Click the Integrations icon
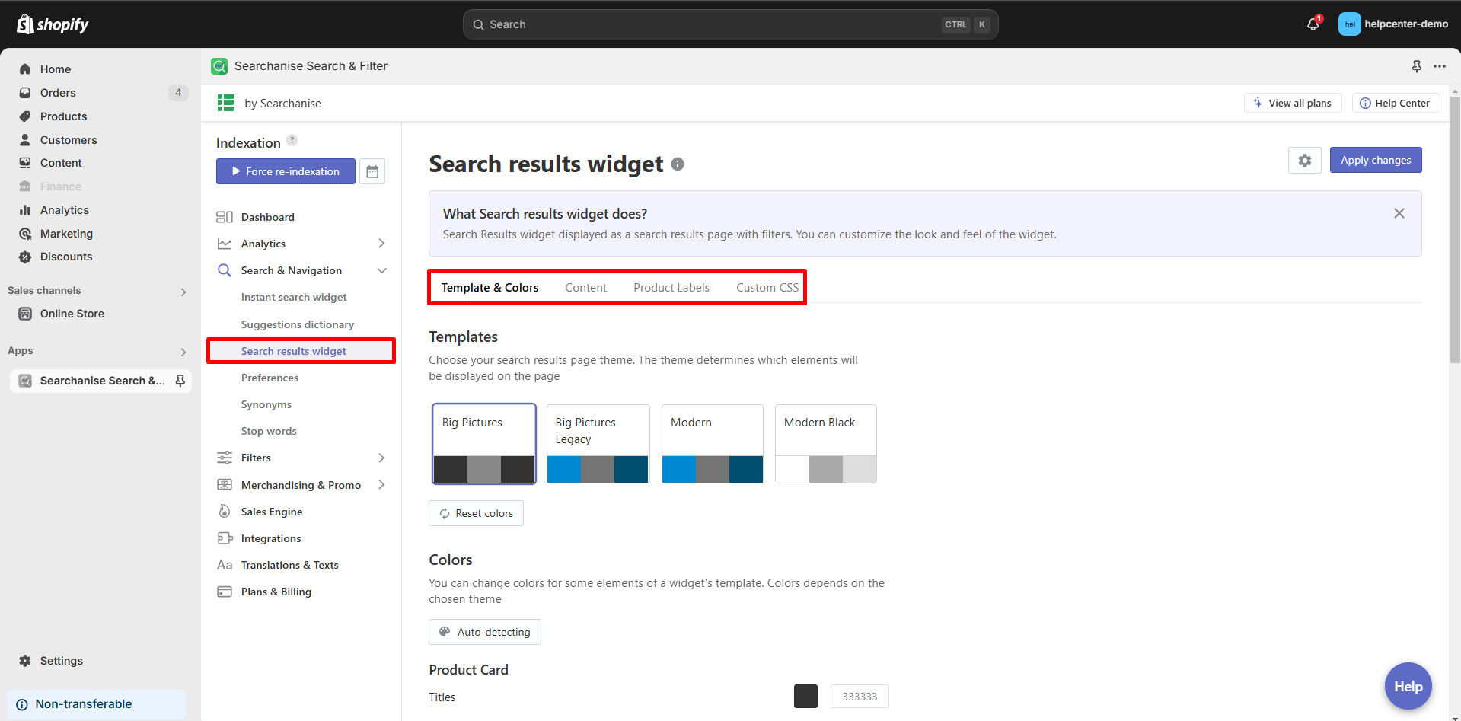Screen dimensions: 1461x721 point(225,538)
